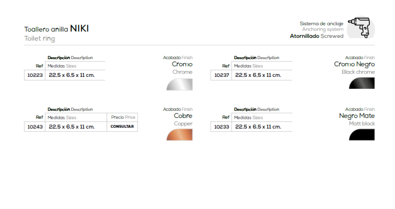Click Acabado Finish label above Cobre
Screen dimensions: 395x209
[x=178, y=109]
